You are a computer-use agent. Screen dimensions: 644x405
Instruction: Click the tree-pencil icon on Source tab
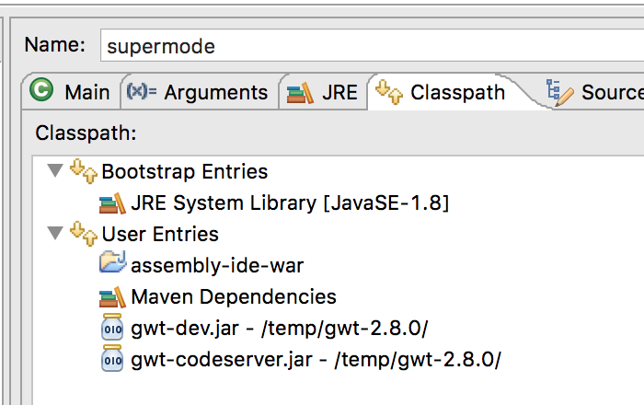point(559,93)
